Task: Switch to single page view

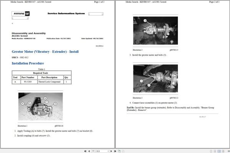Action: (x=211, y=151)
